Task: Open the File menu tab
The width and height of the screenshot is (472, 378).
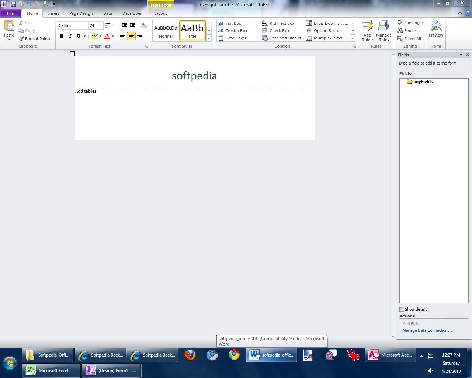Action: (10, 13)
